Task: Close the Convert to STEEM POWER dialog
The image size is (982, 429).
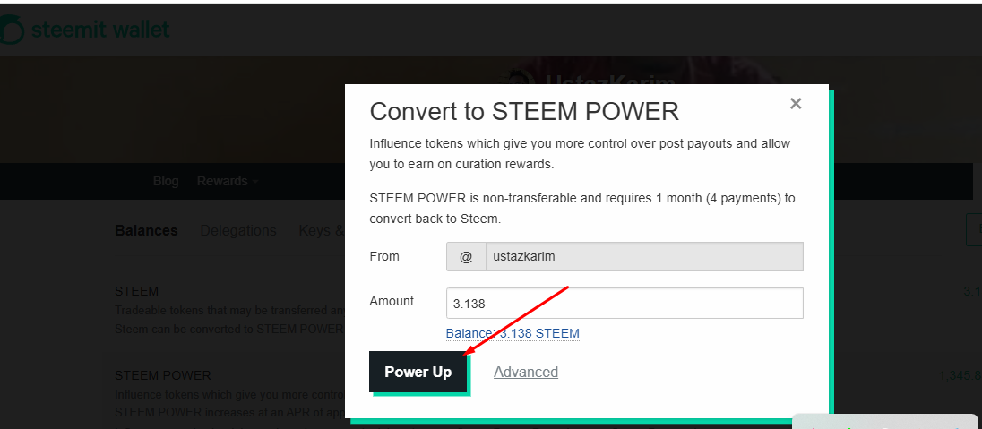Action: tap(795, 103)
